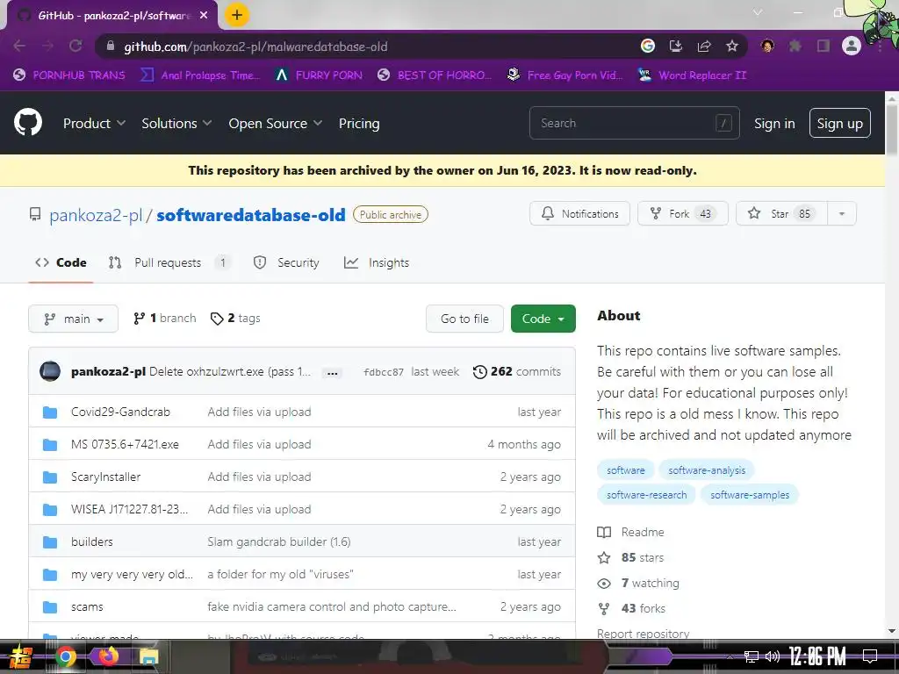View the 7 watching link
Screen dimensions: 899x674
[638, 583]
